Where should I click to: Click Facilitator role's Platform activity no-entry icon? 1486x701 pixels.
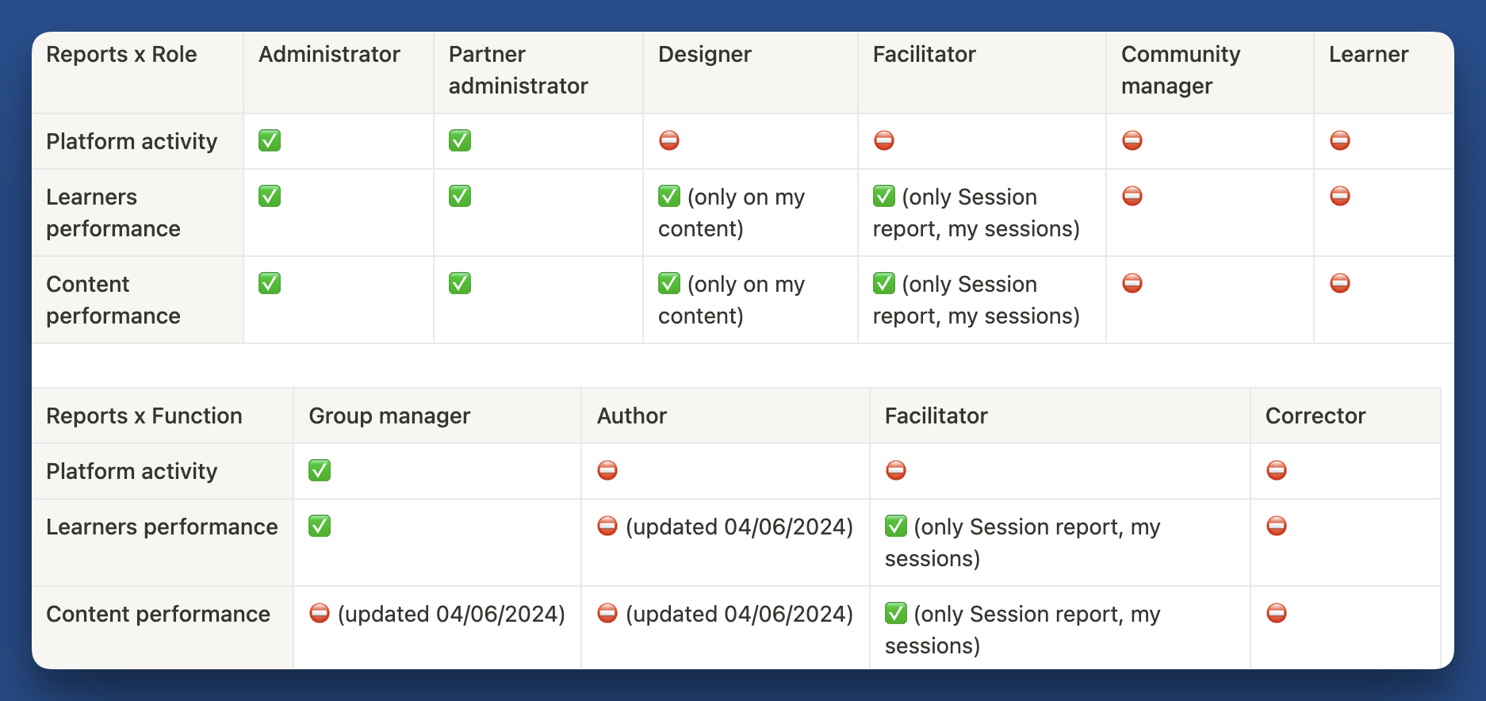pos(884,141)
